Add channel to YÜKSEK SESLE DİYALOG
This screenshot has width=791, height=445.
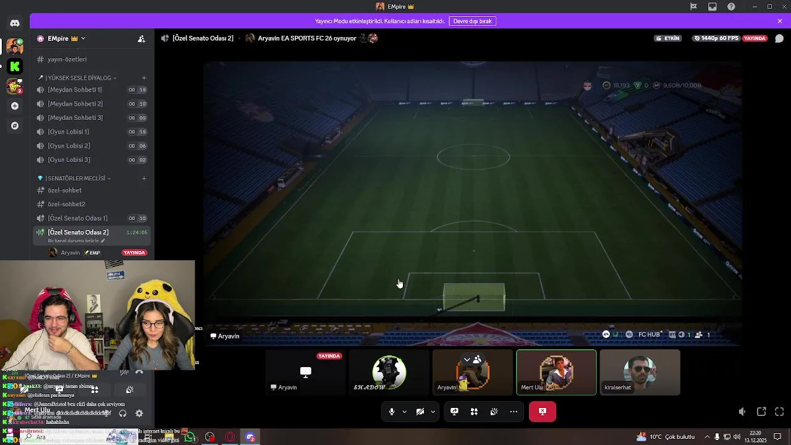(144, 78)
